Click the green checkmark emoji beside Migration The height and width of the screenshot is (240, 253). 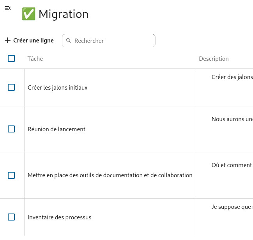(28, 14)
